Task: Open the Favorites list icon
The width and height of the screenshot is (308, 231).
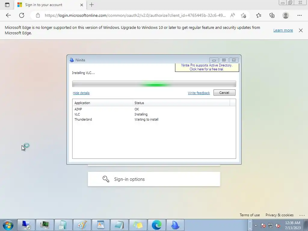Action: 259,15
